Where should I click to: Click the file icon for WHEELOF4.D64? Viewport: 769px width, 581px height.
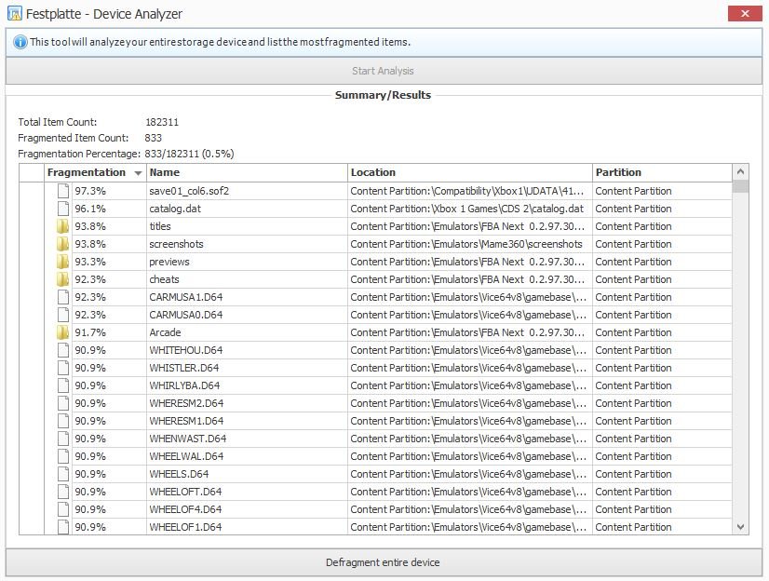[62, 509]
